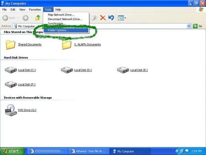Click the DVD Drive (G:) label

click(27, 110)
